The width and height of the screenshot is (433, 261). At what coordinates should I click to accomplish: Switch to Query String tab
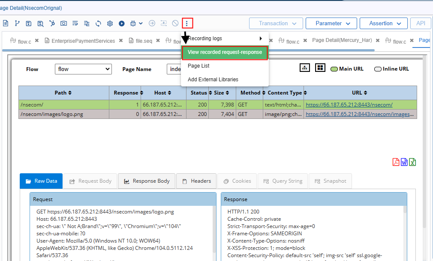(283, 181)
